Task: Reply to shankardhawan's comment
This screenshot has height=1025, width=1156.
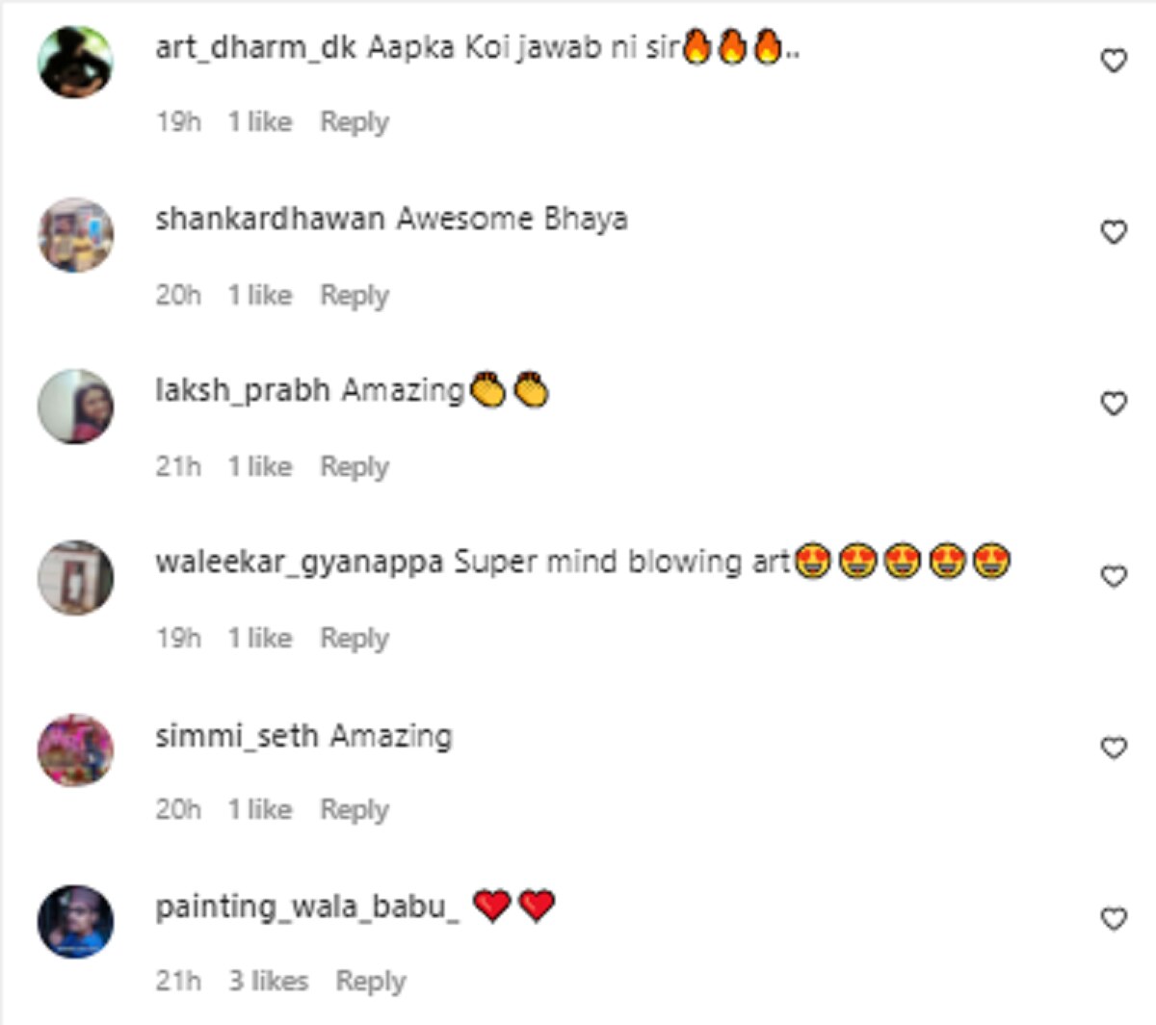Action: coord(355,295)
